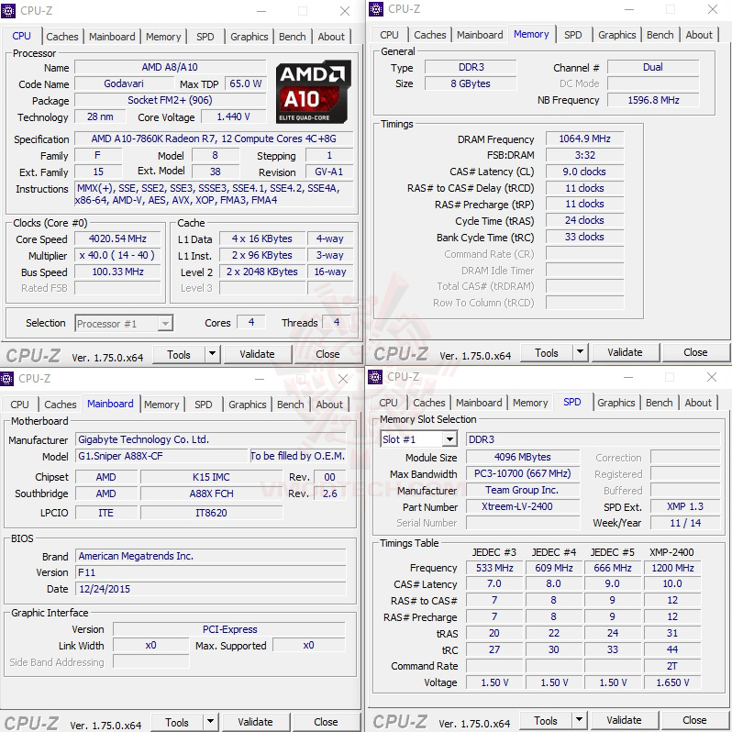Viewport: 732px width, 732px height.
Task: Expand the Slot #1 memory slot selector
Action: tap(449, 439)
